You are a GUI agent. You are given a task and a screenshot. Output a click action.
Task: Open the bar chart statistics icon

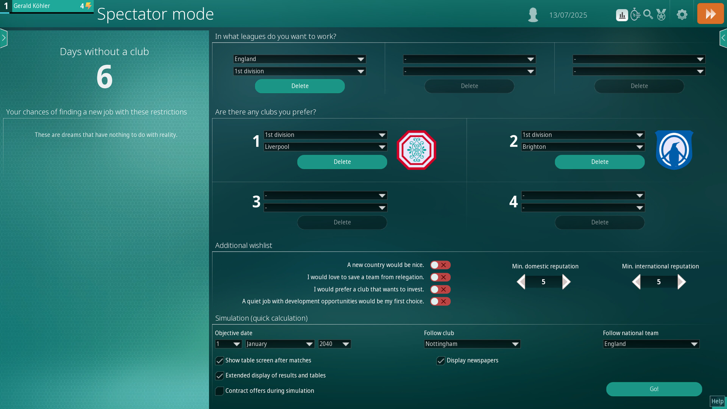622,15
